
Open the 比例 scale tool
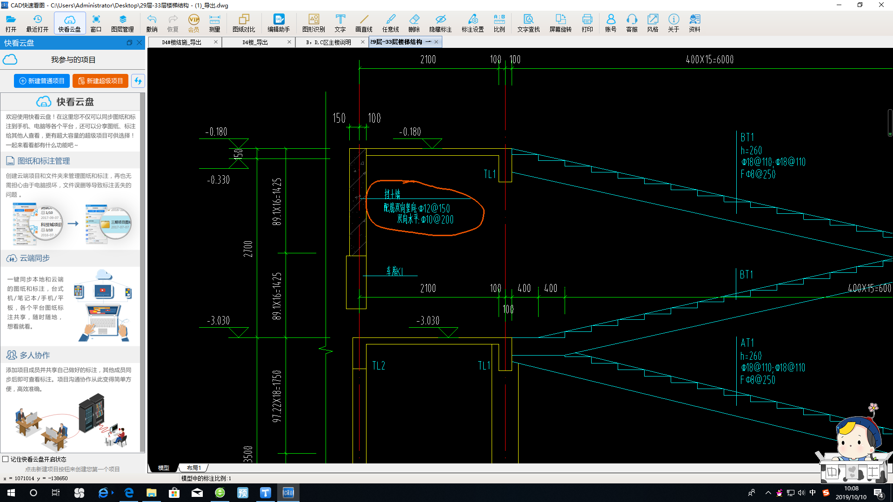(x=500, y=23)
